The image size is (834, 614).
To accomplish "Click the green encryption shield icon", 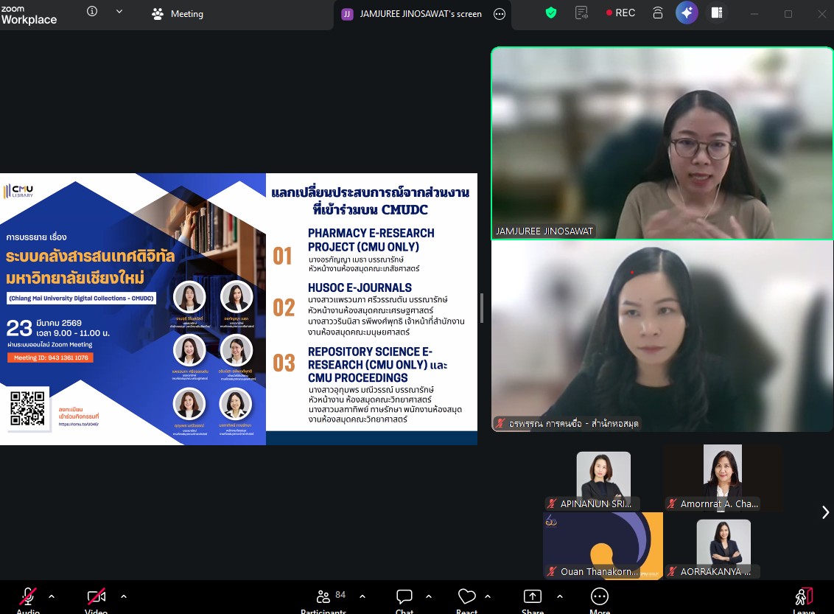I will pos(550,13).
